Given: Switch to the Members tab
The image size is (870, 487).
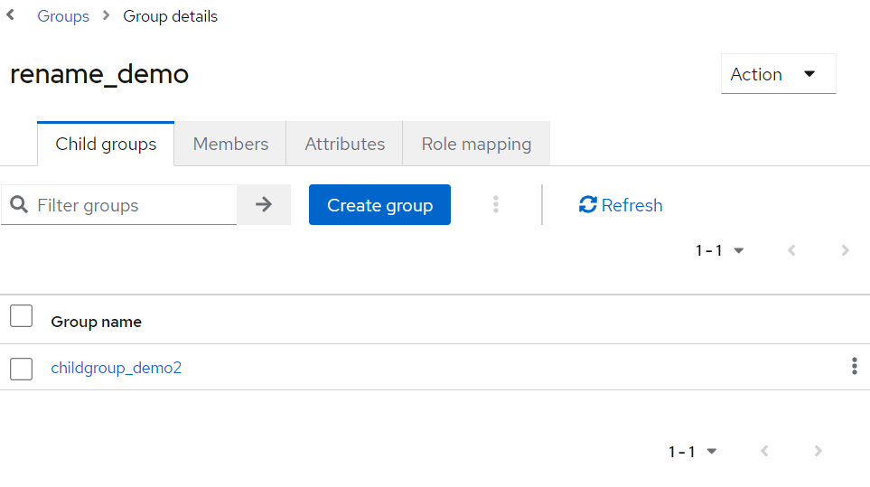Looking at the screenshot, I should tap(230, 144).
